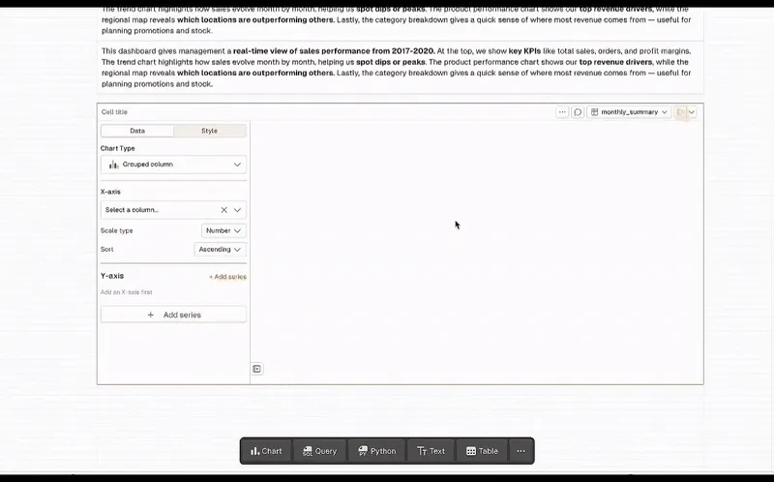Switch to the Style tab
Image resolution: width=774 pixels, height=482 pixels.
pyautogui.click(x=209, y=131)
